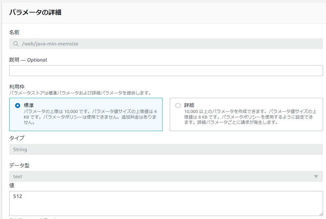Click the 詳細 tier description mentioning 8 KB
The height and width of the screenshot is (219, 326).
click(250, 117)
